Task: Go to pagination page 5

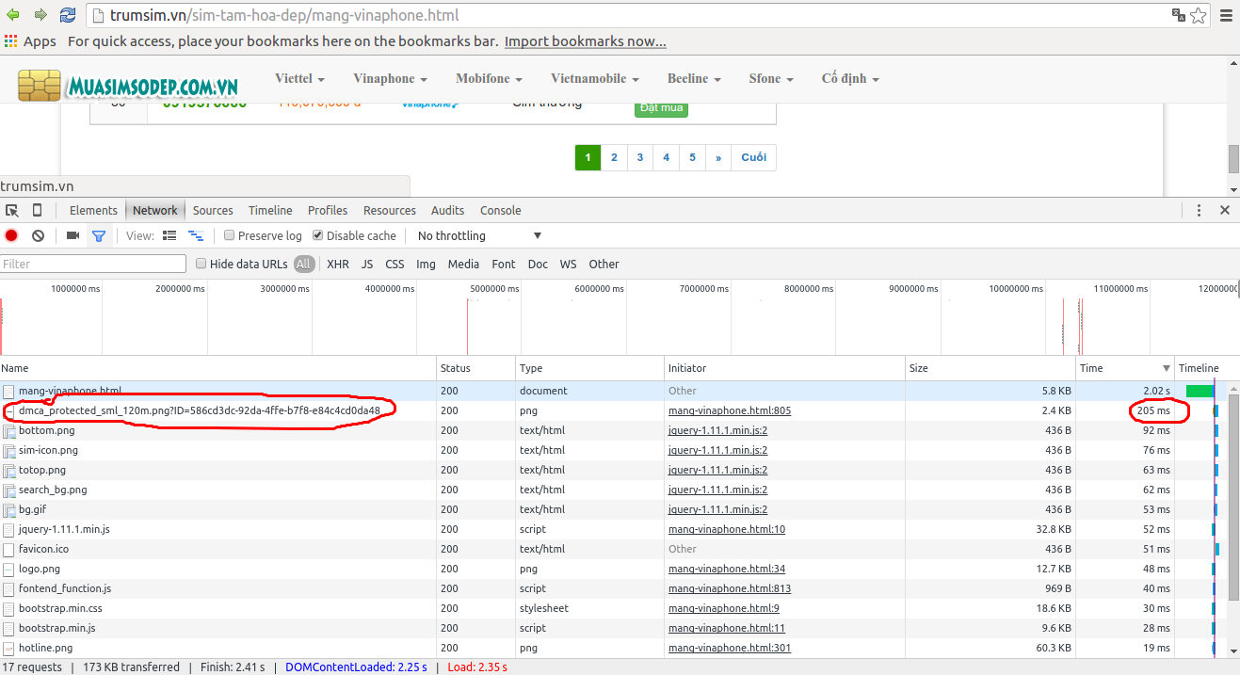Action: coord(692,157)
